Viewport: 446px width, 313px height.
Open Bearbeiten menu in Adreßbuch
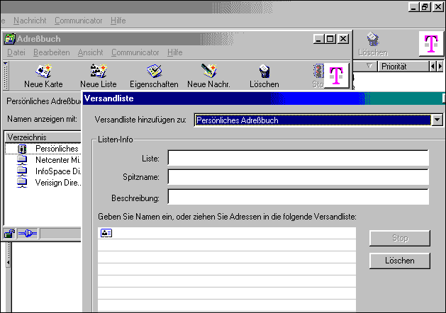pyautogui.click(x=52, y=52)
